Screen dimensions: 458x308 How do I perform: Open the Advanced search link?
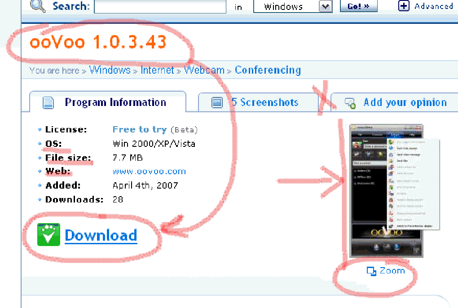[x=434, y=6]
